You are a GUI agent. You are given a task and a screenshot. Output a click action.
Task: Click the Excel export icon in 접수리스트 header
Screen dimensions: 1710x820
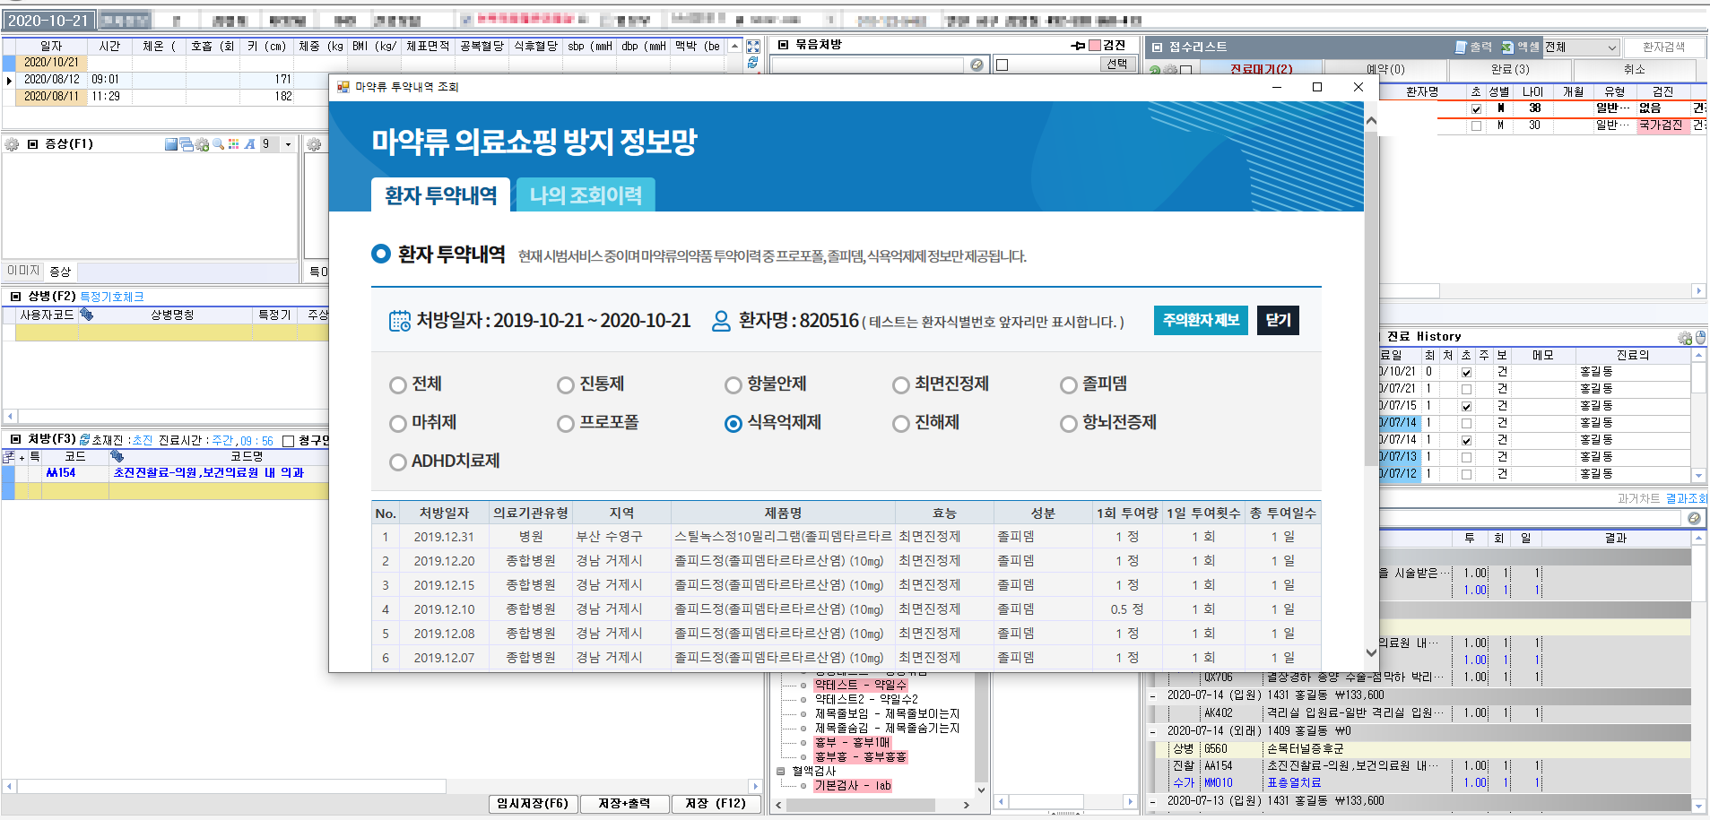pos(1508,47)
